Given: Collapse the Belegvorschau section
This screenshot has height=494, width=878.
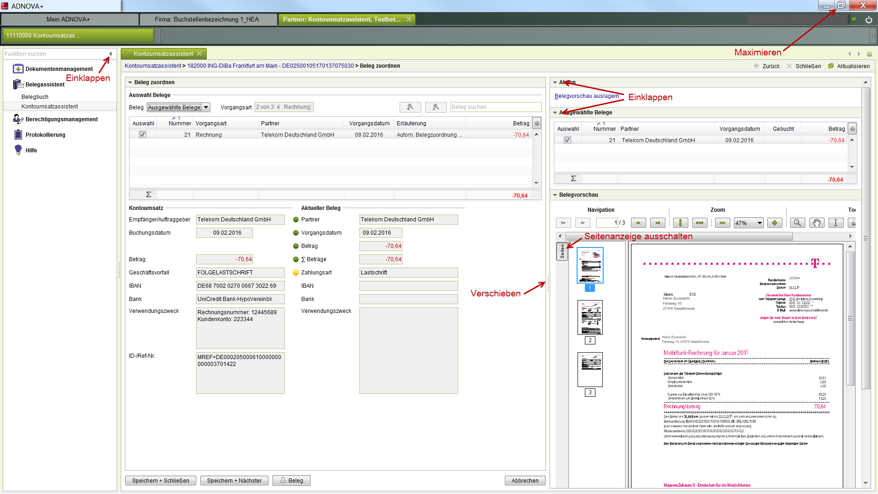Looking at the screenshot, I should pyautogui.click(x=555, y=195).
